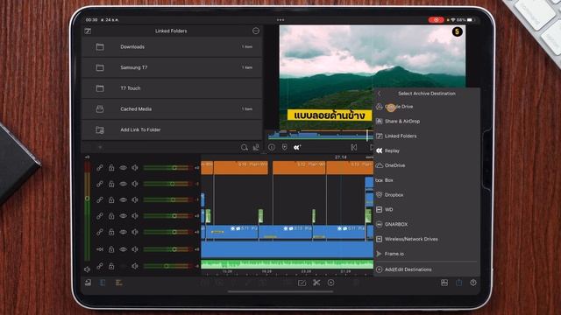Open the T7 Touch linked folder
The image size is (561, 315).
[172, 88]
